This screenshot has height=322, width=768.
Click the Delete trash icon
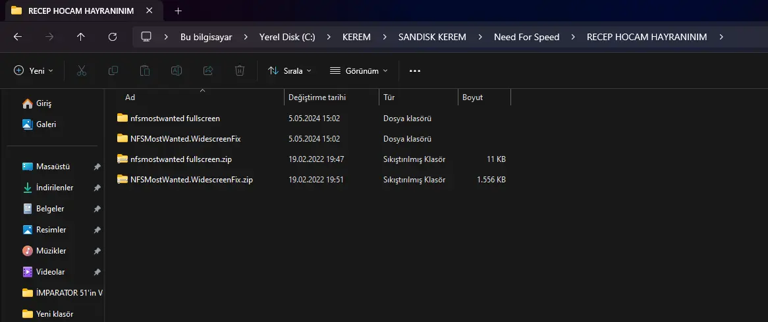[240, 70]
